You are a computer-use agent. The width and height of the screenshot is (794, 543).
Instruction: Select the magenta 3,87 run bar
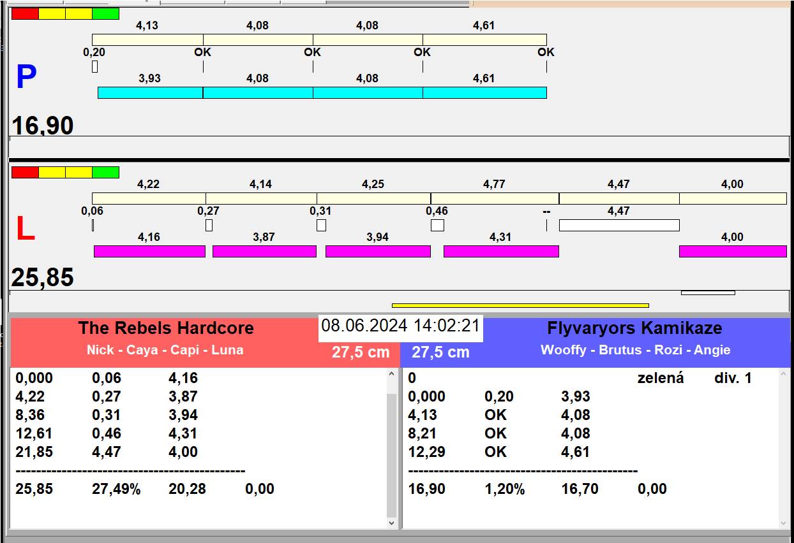click(x=264, y=251)
